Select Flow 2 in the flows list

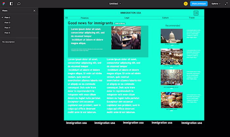tap(7, 18)
